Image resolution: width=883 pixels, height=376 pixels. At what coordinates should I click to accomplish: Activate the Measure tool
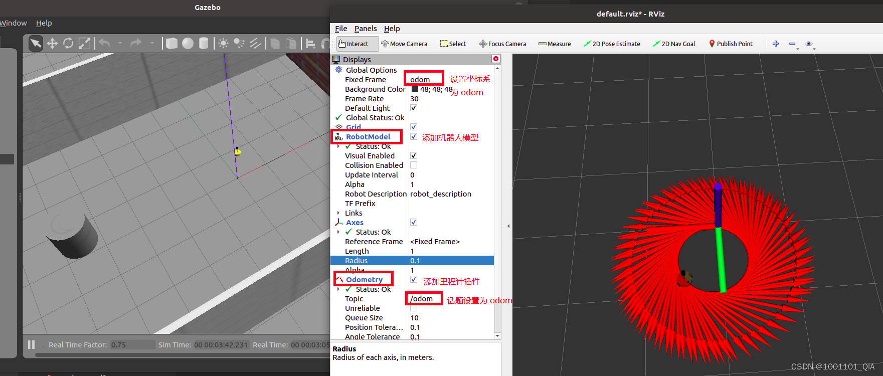555,44
